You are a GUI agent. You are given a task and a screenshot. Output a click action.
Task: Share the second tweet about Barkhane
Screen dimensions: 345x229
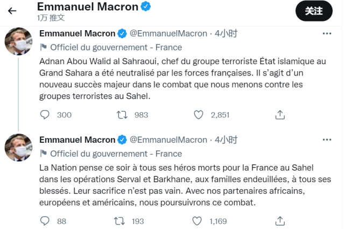280,221
